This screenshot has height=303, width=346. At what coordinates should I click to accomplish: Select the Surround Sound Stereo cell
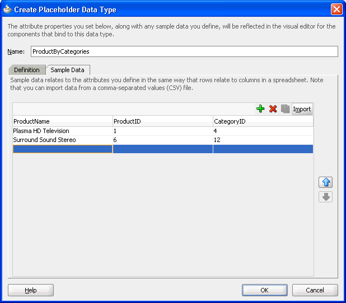click(63, 140)
